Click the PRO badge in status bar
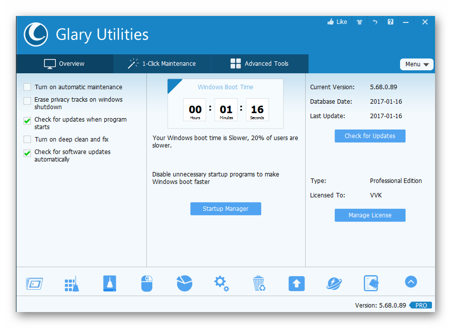 tap(421, 306)
